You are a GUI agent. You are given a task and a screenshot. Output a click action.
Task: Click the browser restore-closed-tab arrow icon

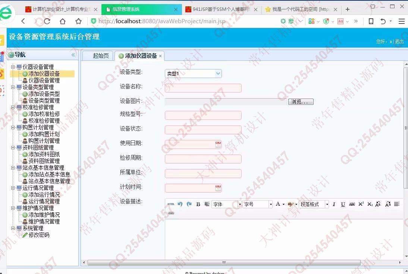pyautogui.click(x=383, y=21)
